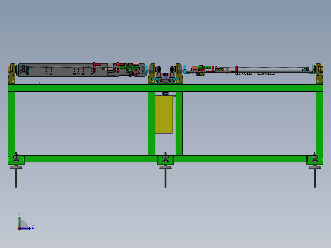Select the top green frame beam
Screen dimensions: 331x248
165,88
